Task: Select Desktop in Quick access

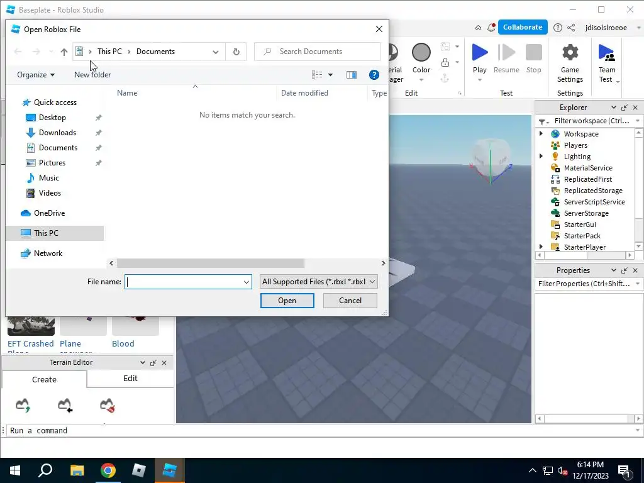Action: (x=52, y=118)
